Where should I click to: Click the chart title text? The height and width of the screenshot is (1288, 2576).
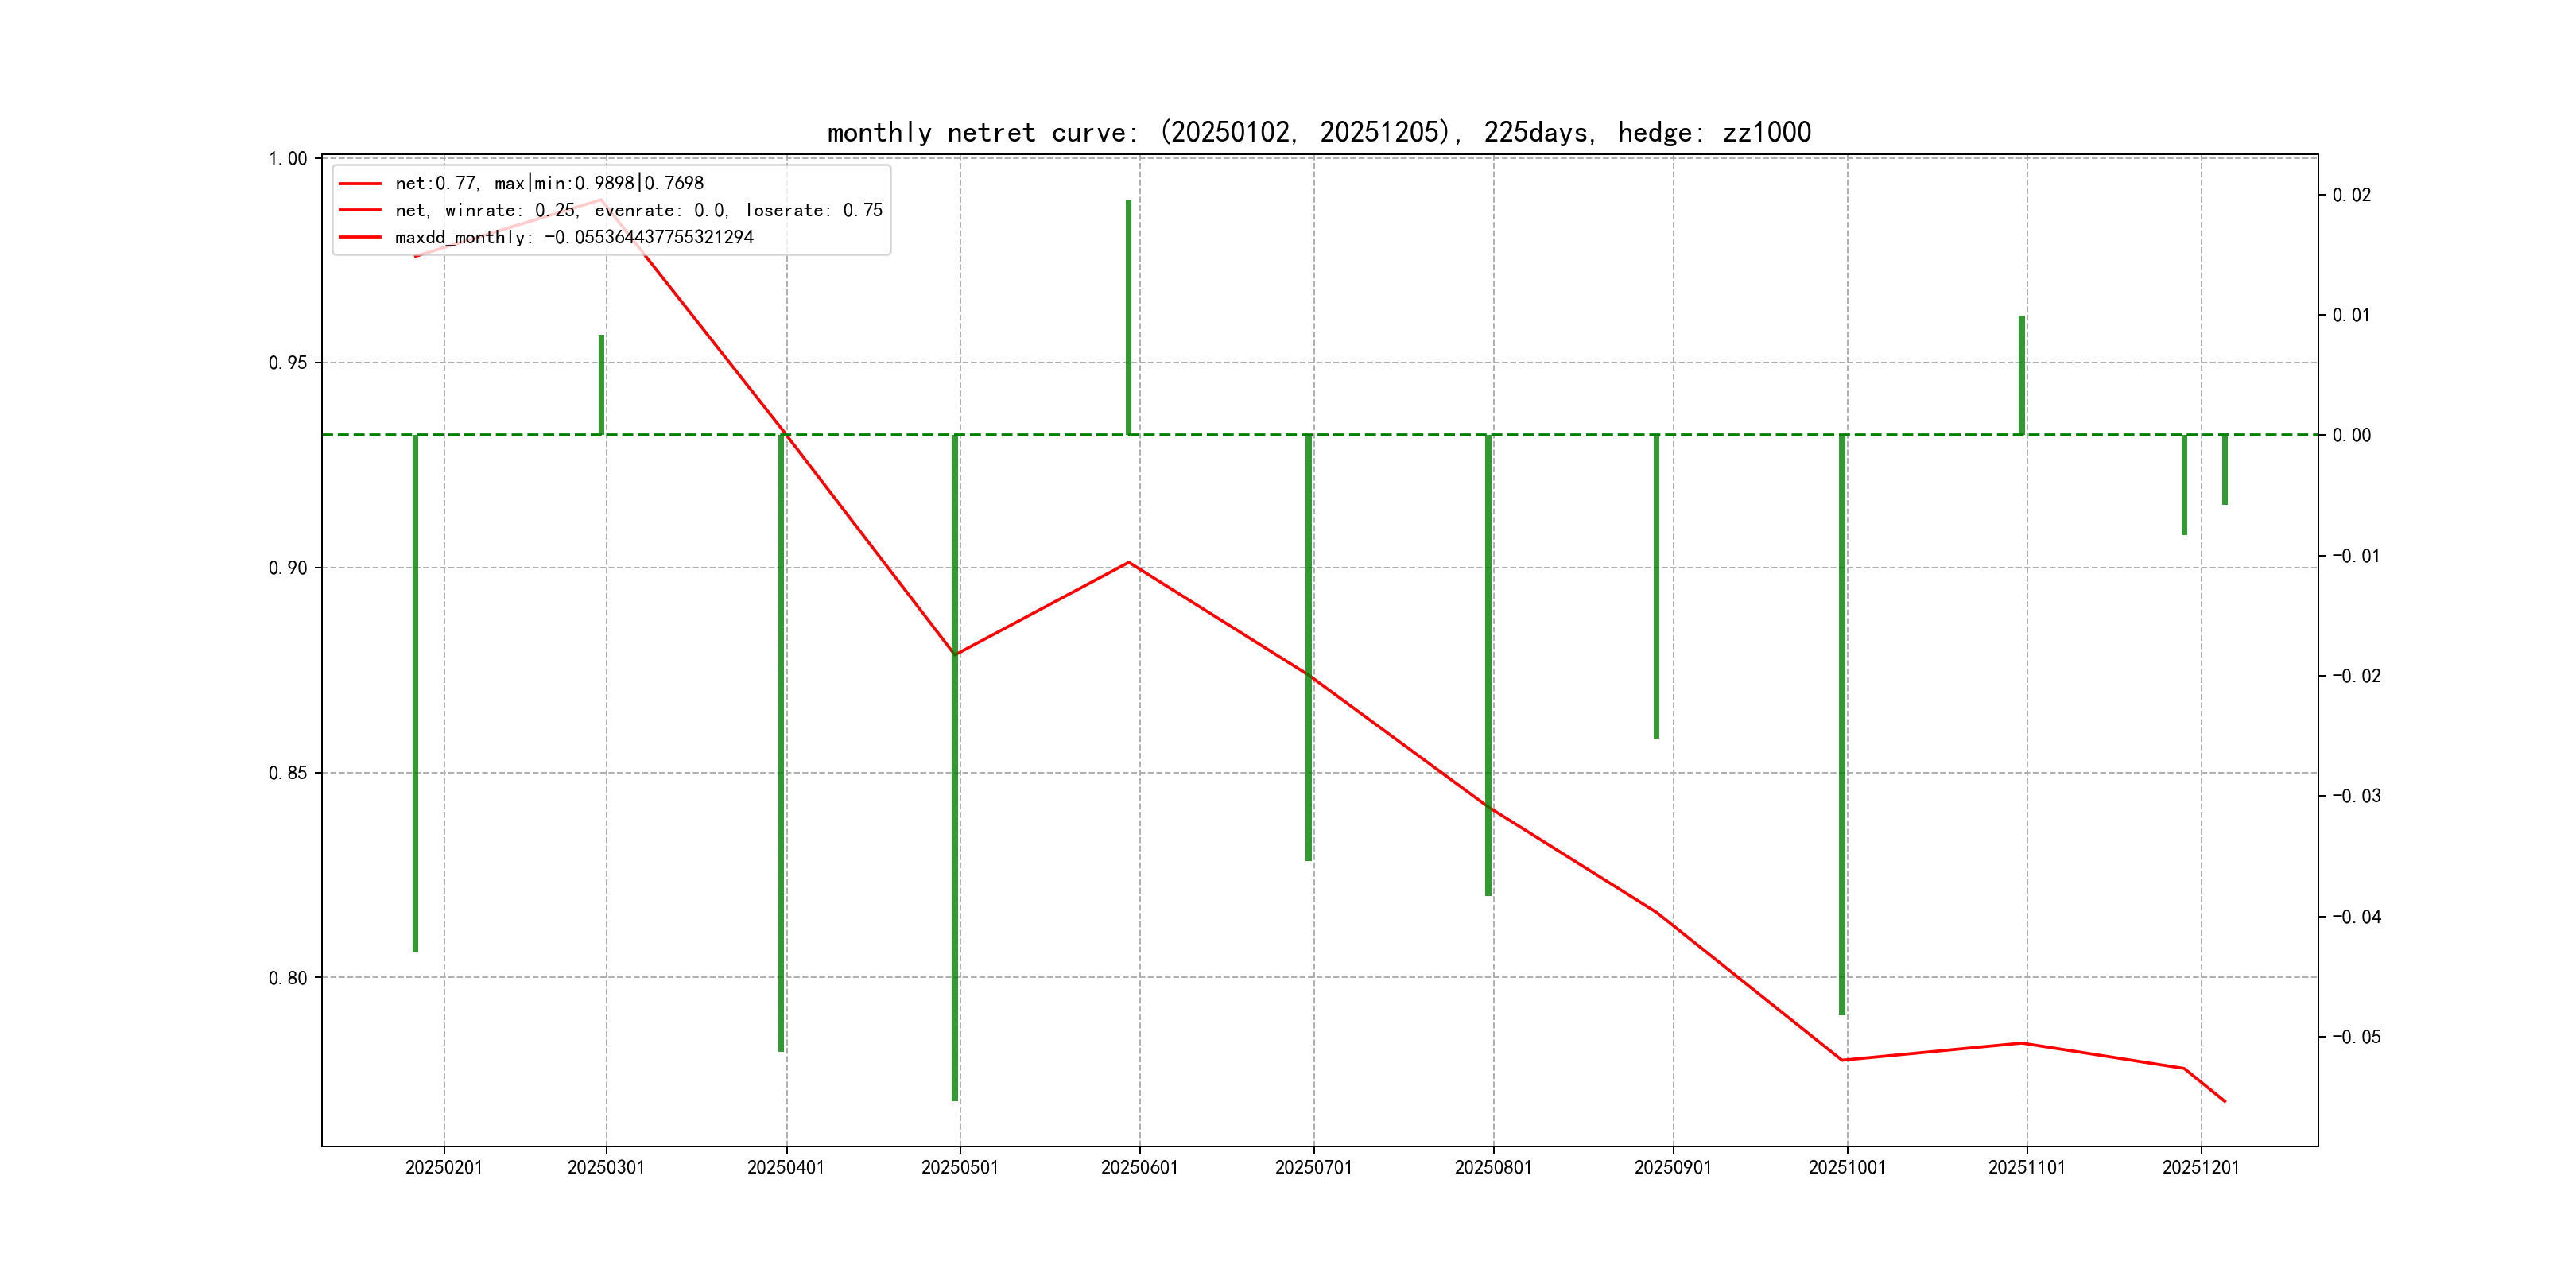pos(1319,132)
